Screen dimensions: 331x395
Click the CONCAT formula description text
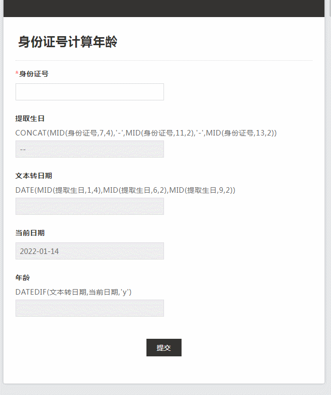click(146, 133)
